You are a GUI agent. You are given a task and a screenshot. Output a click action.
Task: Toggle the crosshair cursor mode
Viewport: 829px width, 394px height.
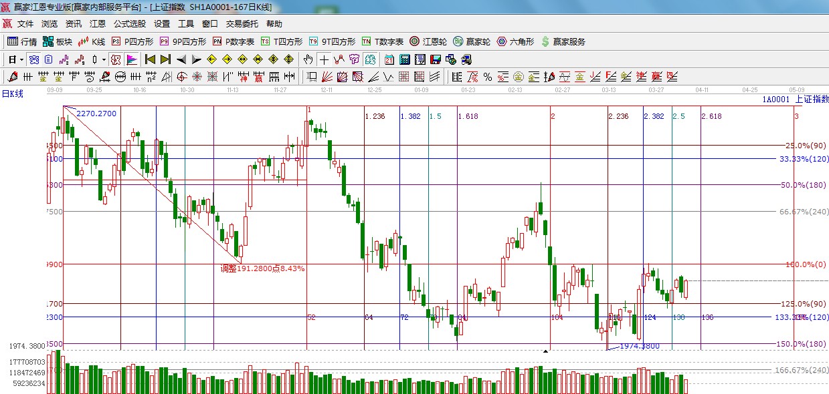coord(324,59)
